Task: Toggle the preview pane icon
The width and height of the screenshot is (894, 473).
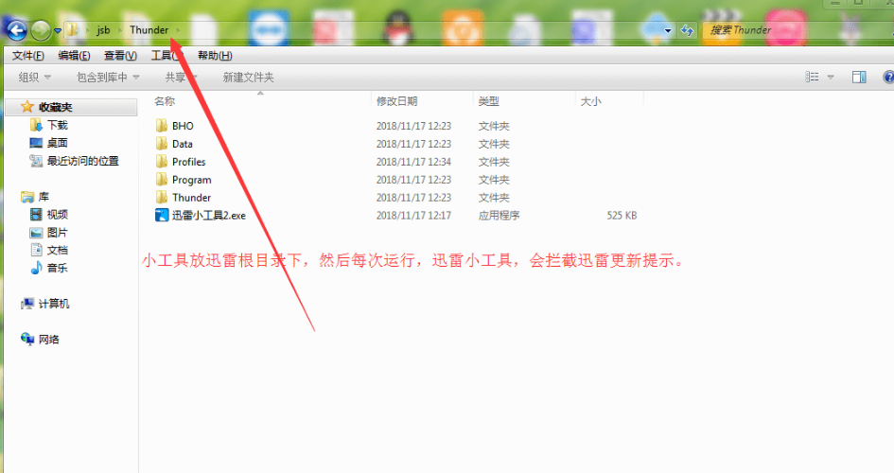Action: pos(859,77)
